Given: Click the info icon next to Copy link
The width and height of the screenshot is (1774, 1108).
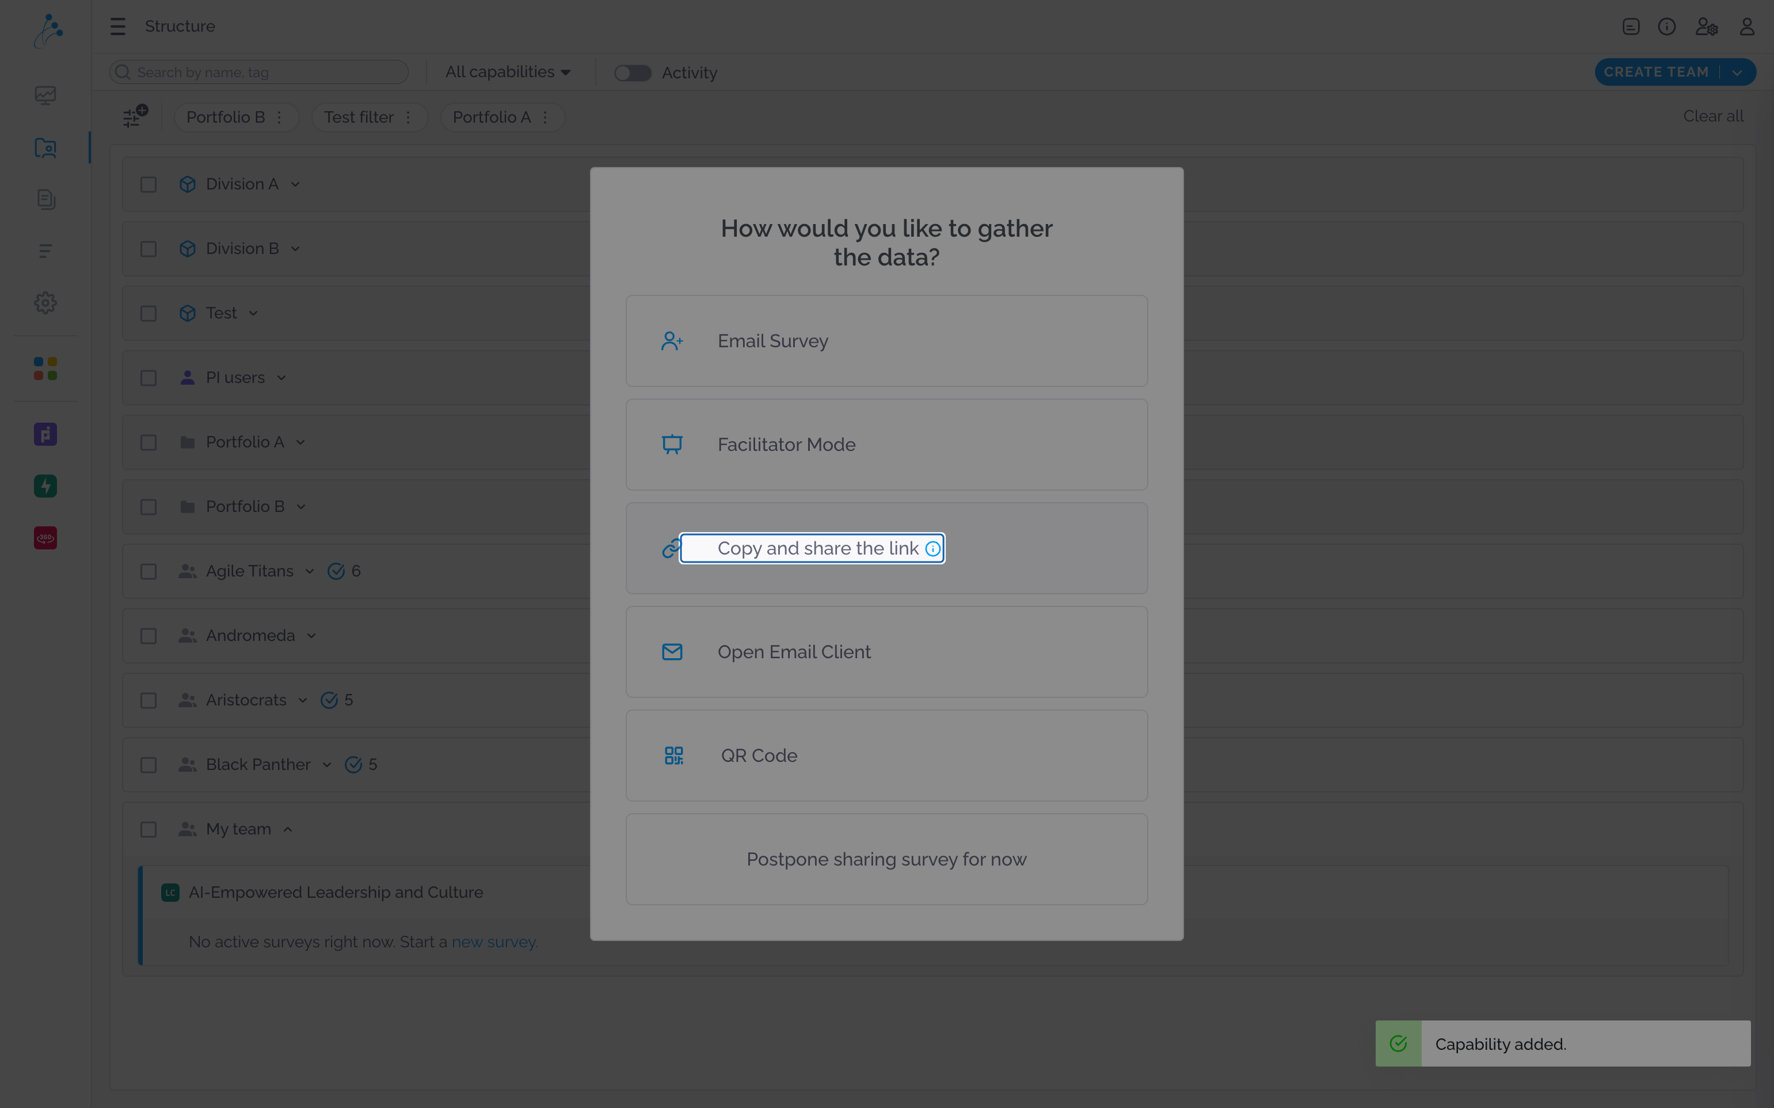Looking at the screenshot, I should coord(932,549).
